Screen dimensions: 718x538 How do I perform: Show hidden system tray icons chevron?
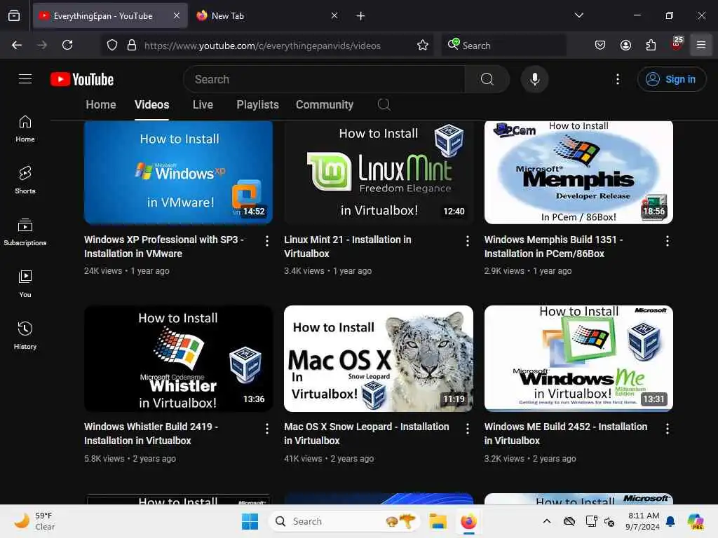[547, 521]
